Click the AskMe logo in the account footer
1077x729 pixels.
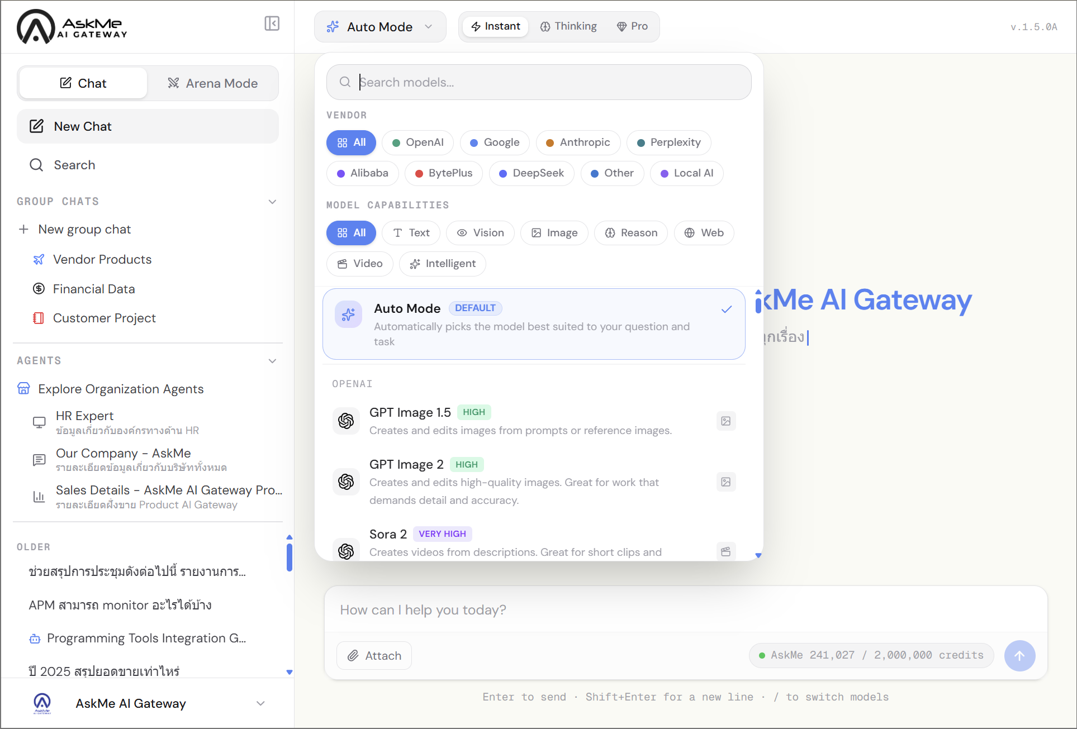pos(42,703)
